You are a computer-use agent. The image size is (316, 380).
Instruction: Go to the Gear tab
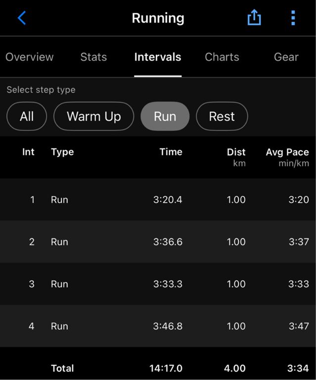tap(286, 57)
